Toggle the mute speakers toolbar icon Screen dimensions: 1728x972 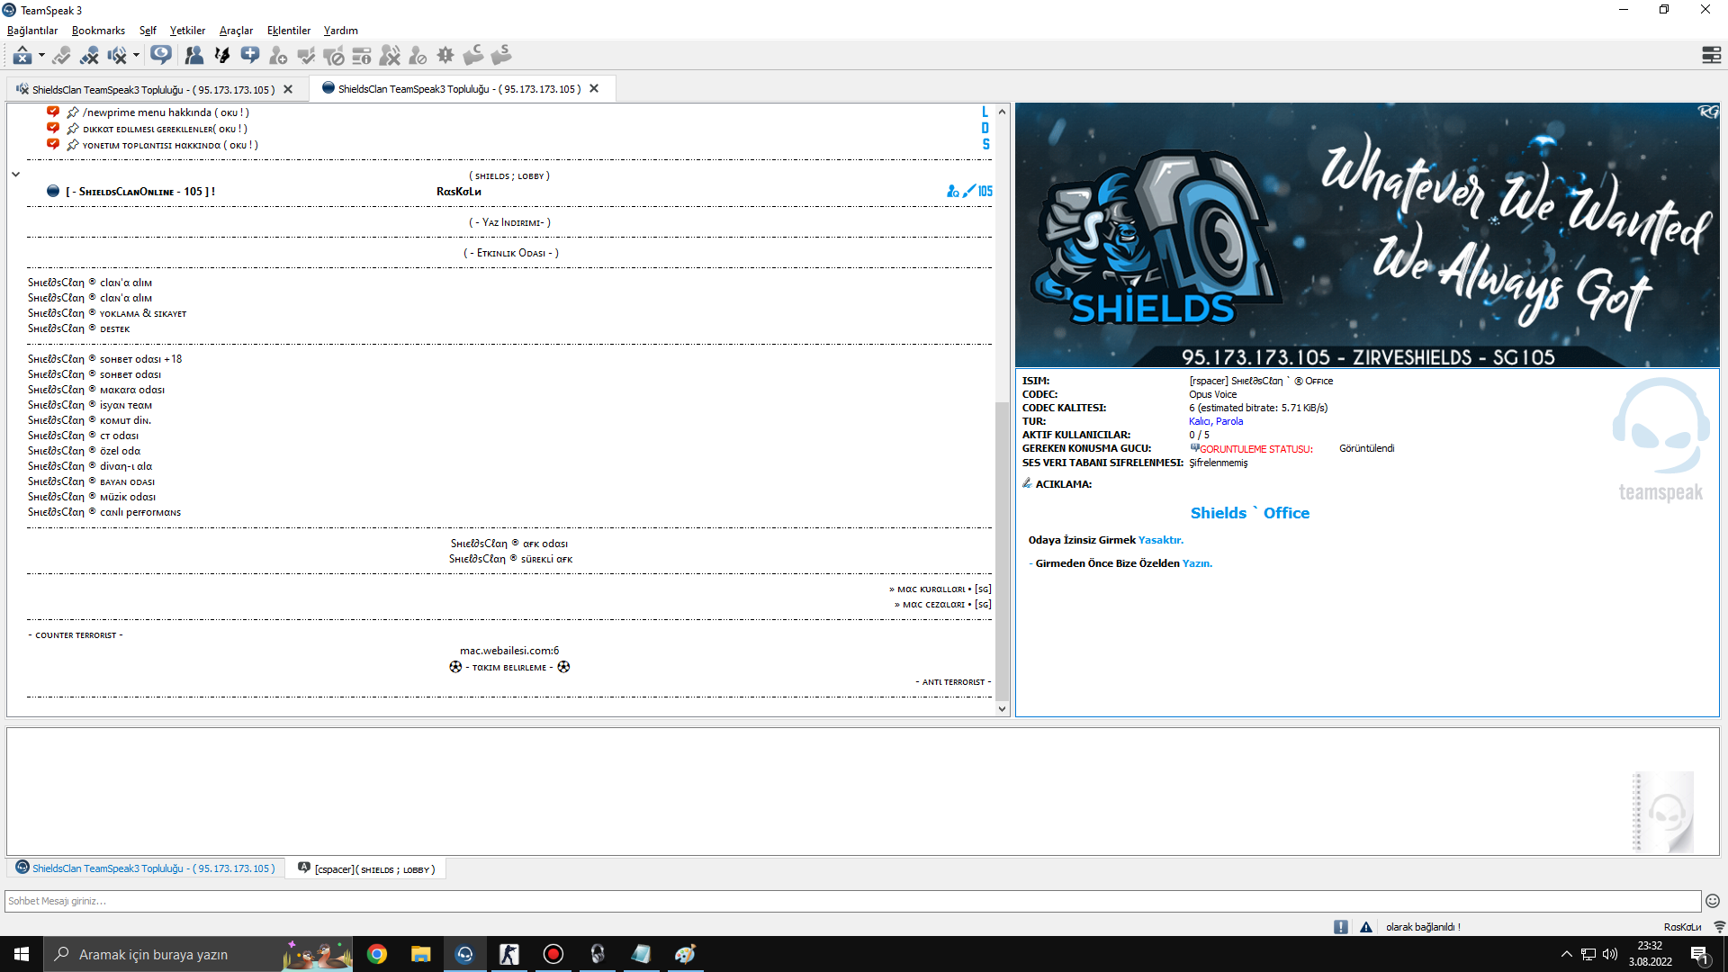pyautogui.click(x=117, y=56)
